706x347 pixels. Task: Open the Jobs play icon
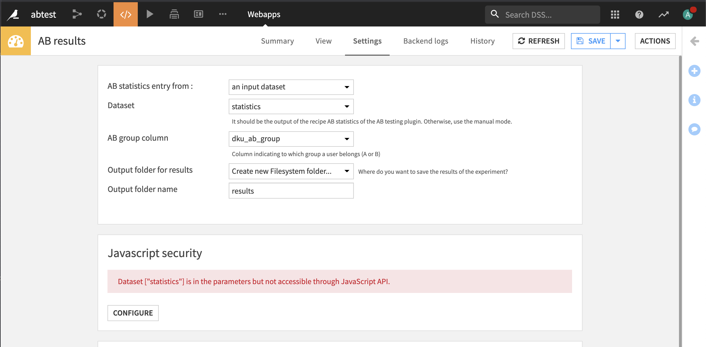click(150, 14)
